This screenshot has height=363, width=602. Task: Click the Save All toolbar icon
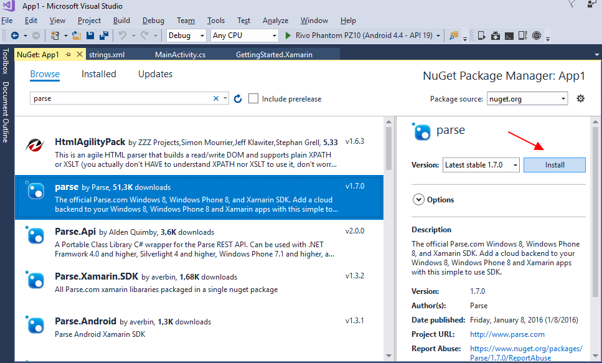click(104, 35)
